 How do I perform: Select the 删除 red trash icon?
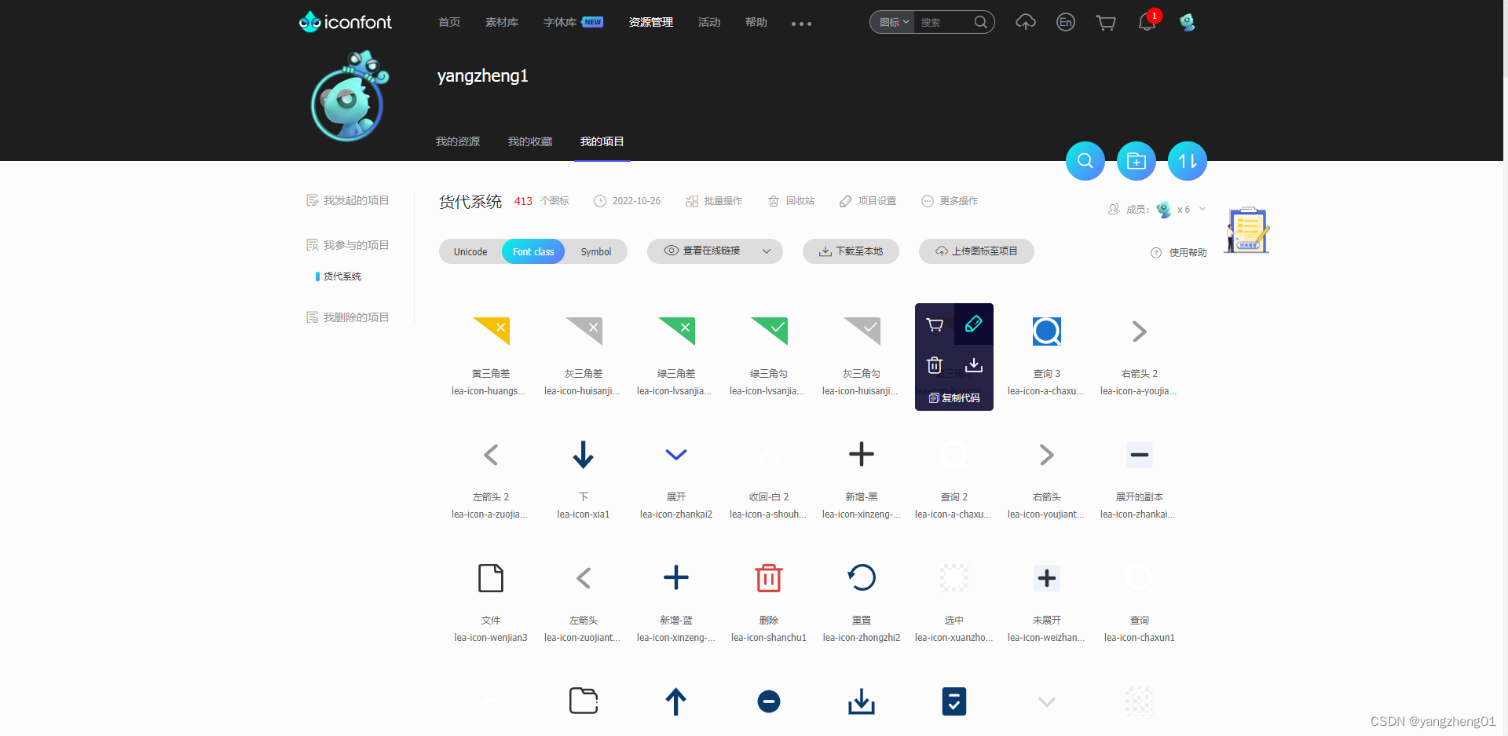[x=769, y=577]
